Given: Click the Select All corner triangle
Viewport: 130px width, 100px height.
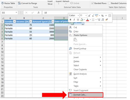Looking at the screenshot, I should tap(3, 18).
